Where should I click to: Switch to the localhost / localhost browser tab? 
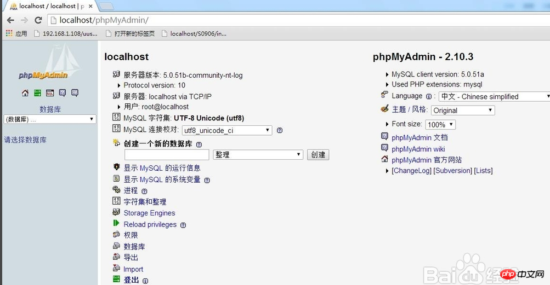[x=48, y=6]
